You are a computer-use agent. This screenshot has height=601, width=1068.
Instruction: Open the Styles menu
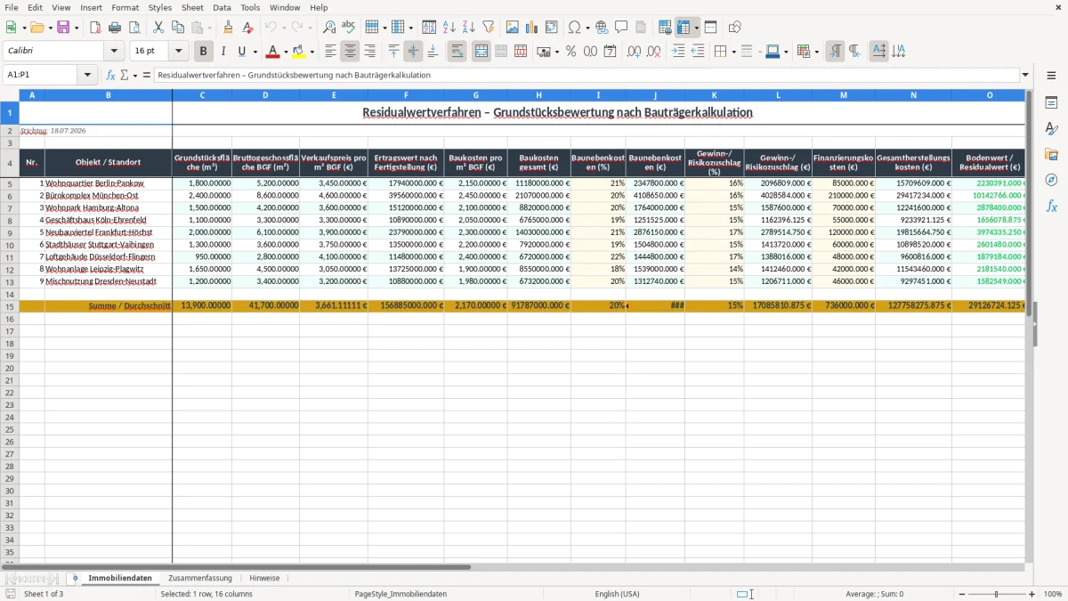tap(160, 7)
